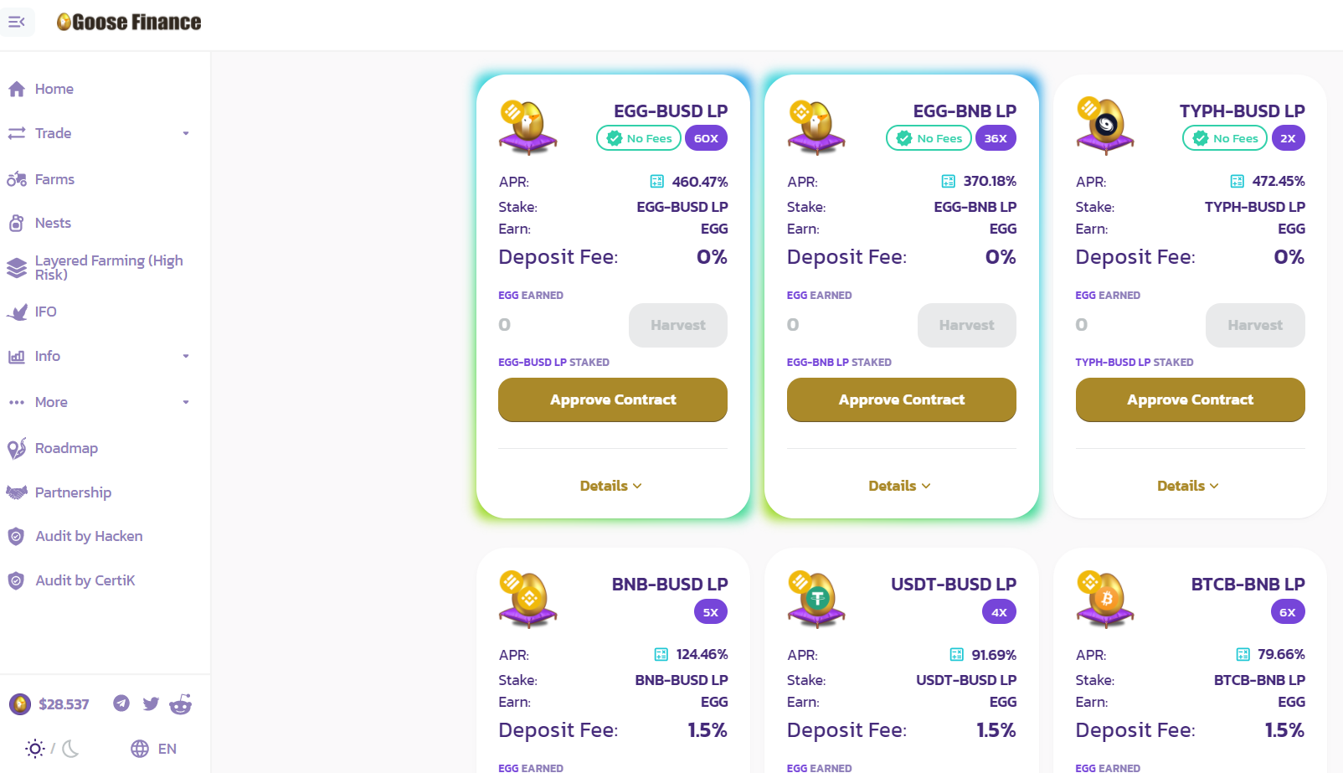Click the APR calculator icon for EGG-BUSD LP

tap(657, 182)
